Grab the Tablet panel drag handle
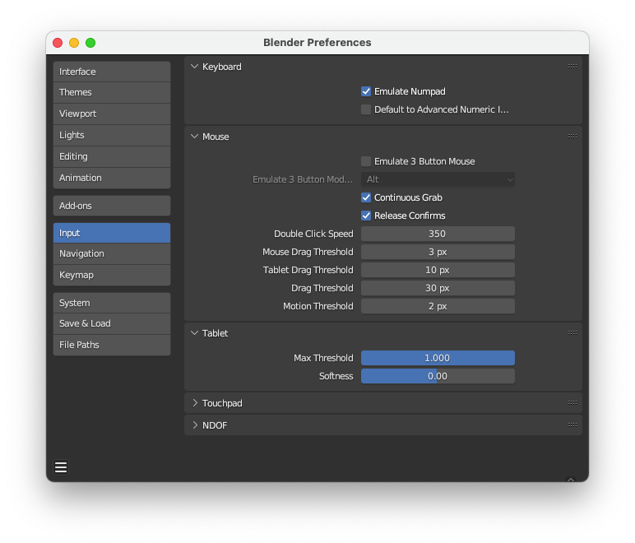Image resolution: width=635 pixels, height=543 pixels. click(572, 333)
